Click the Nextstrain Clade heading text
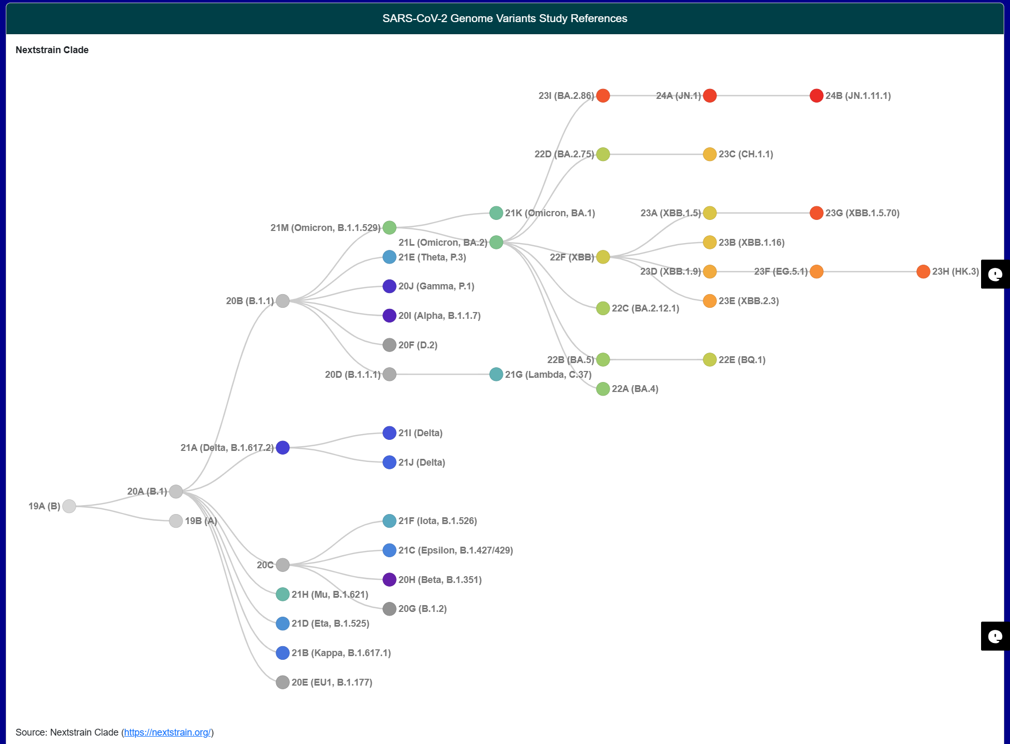The width and height of the screenshot is (1010, 744). coord(52,50)
